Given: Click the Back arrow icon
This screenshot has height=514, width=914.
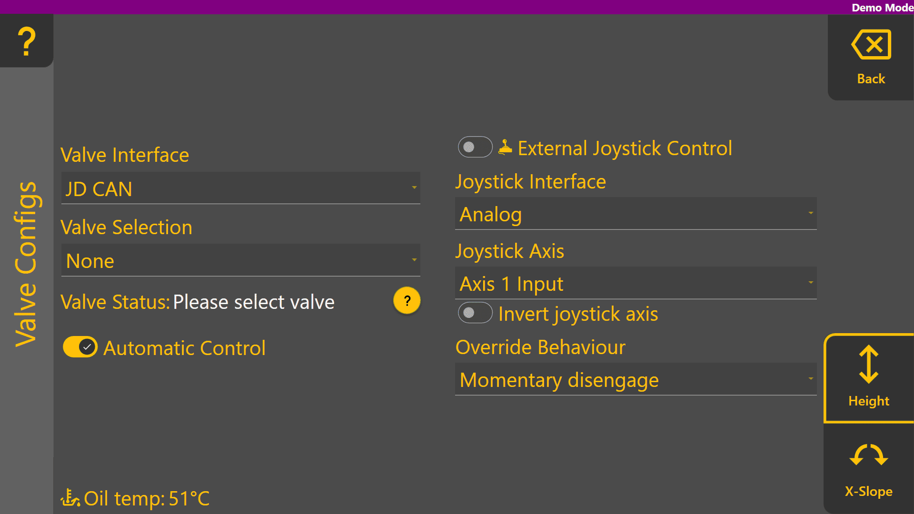Looking at the screenshot, I should coord(871,45).
